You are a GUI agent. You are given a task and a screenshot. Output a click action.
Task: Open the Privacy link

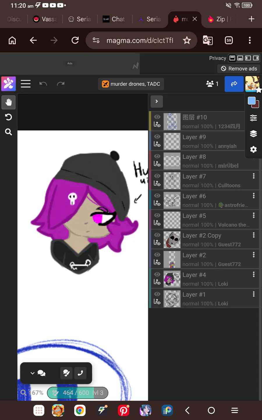[217, 58]
